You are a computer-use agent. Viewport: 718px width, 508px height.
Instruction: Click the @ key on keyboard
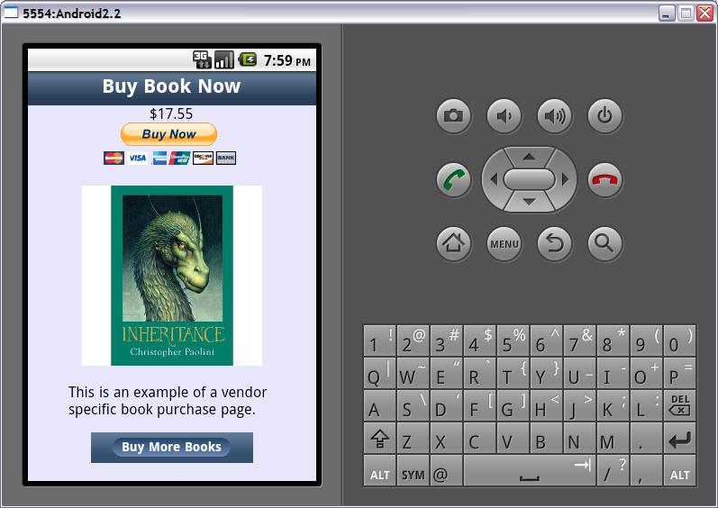click(446, 470)
